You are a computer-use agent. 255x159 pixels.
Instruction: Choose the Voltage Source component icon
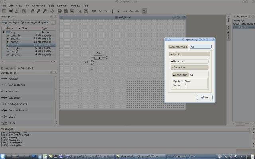pos(4,104)
